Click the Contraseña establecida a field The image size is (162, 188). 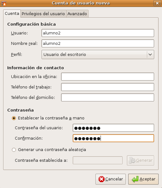(98, 160)
